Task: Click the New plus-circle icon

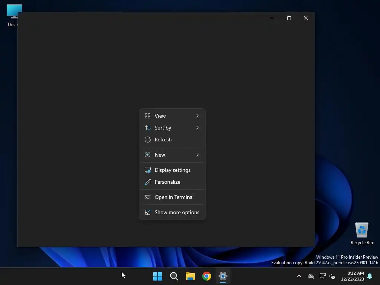Action: click(148, 155)
